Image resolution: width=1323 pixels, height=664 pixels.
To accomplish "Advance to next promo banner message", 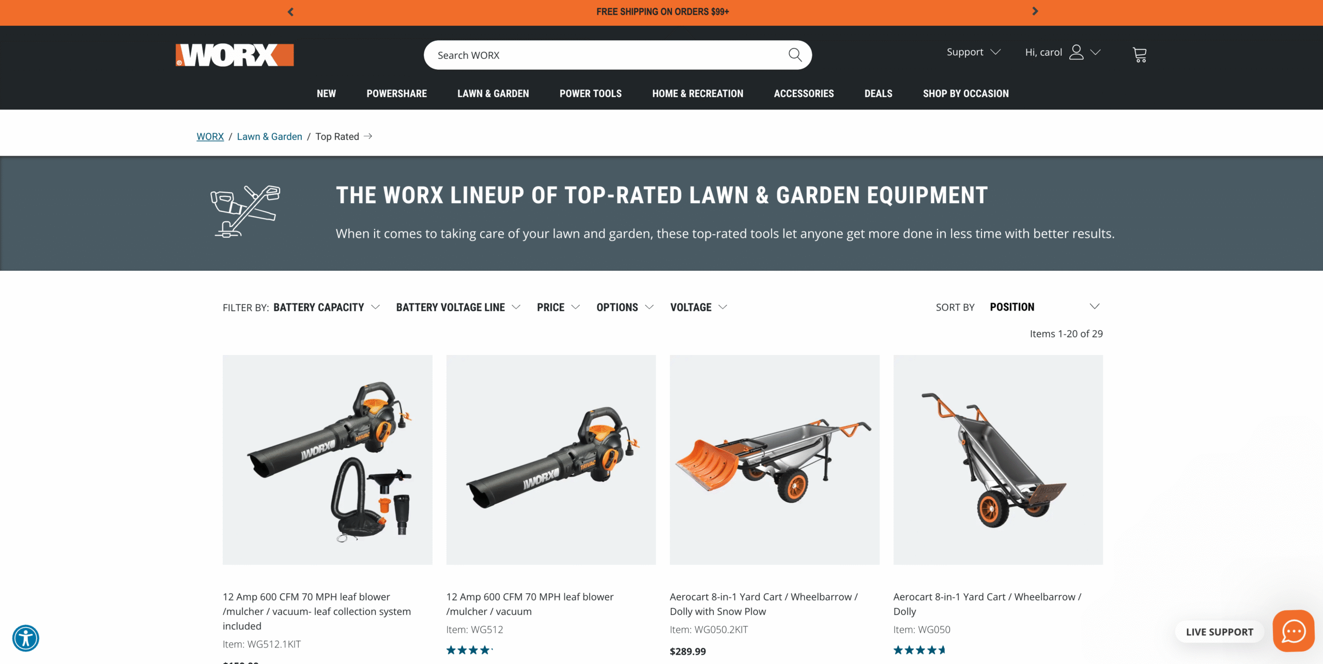I will [1035, 11].
